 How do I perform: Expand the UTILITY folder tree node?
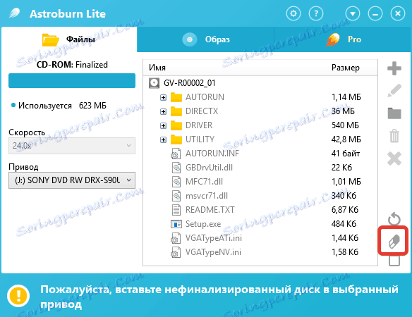[163, 140]
